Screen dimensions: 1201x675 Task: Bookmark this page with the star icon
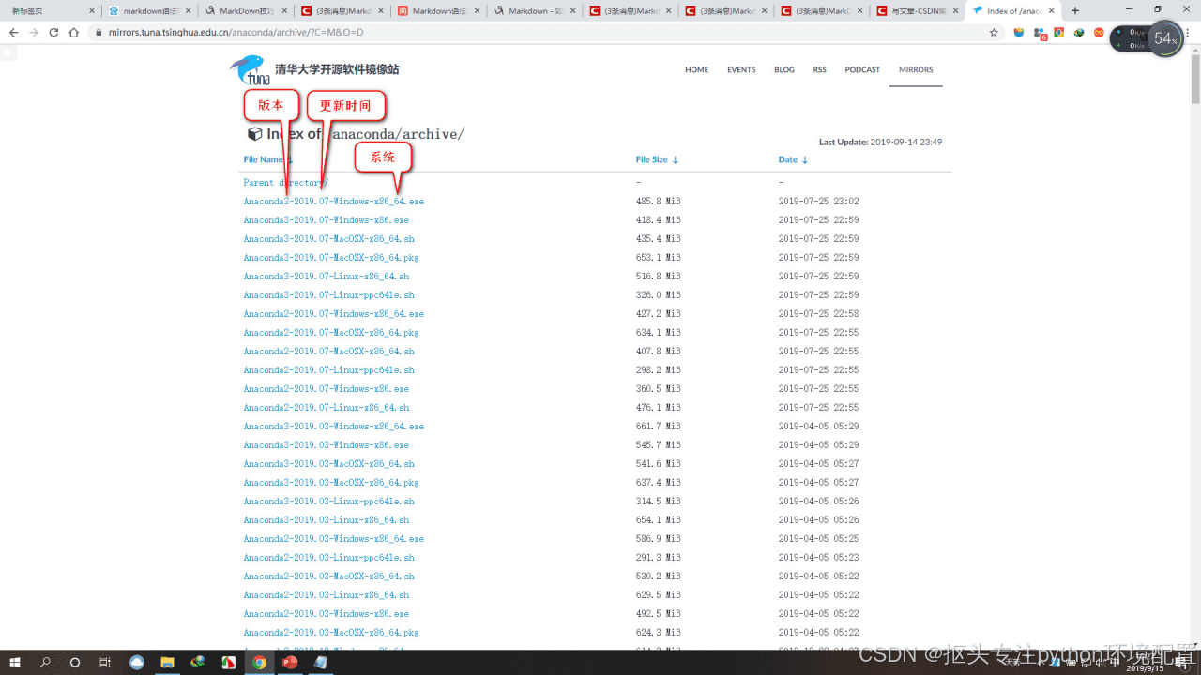pyautogui.click(x=994, y=32)
